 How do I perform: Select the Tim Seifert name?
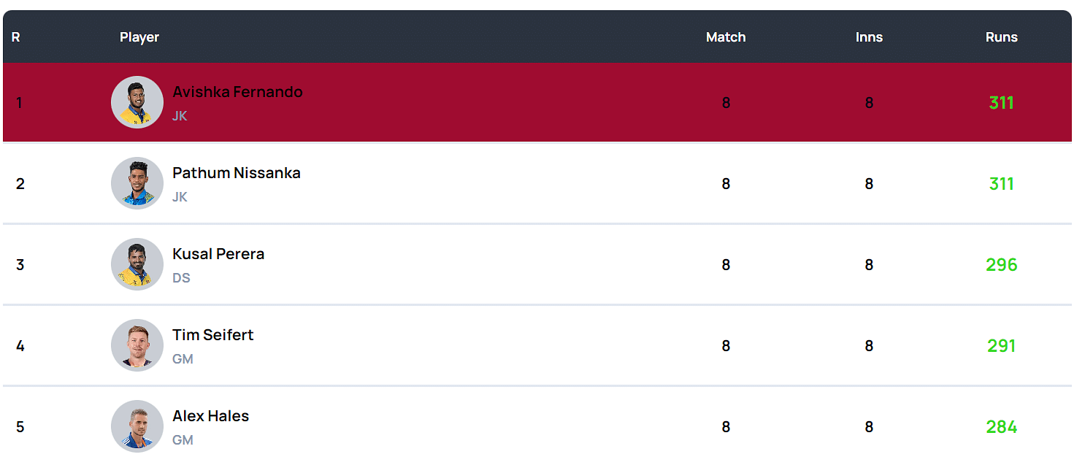(213, 335)
